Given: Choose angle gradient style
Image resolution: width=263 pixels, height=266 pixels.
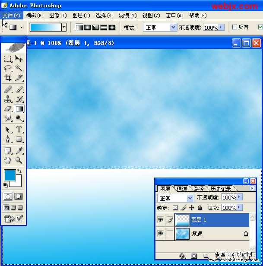Looking at the screenshot, I should coord(95,27).
